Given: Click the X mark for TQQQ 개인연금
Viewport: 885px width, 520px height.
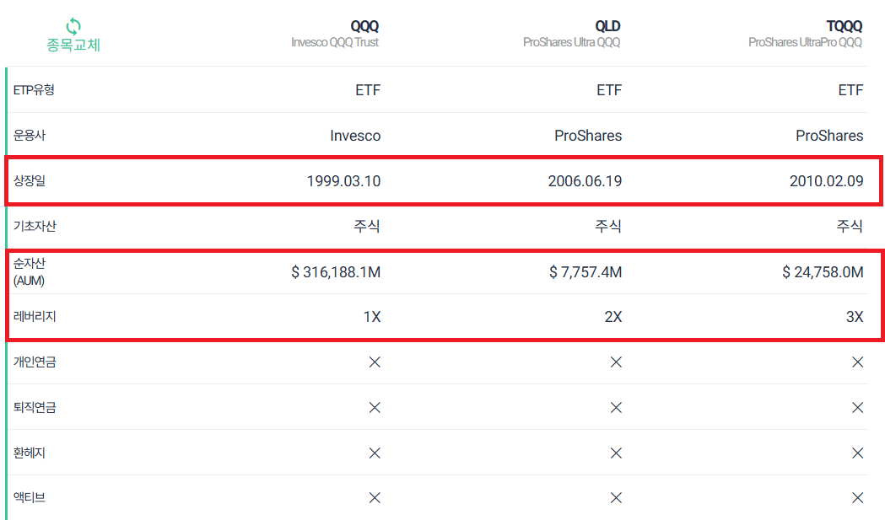Looking at the screenshot, I should [x=857, y=362].
